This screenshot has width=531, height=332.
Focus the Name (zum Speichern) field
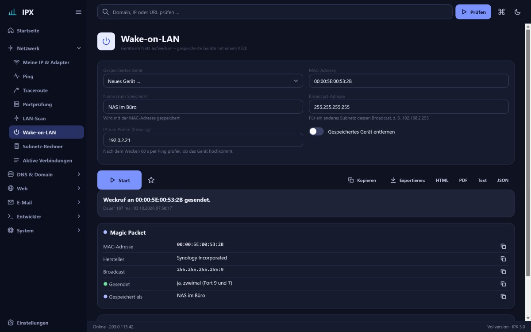[203, 107]
